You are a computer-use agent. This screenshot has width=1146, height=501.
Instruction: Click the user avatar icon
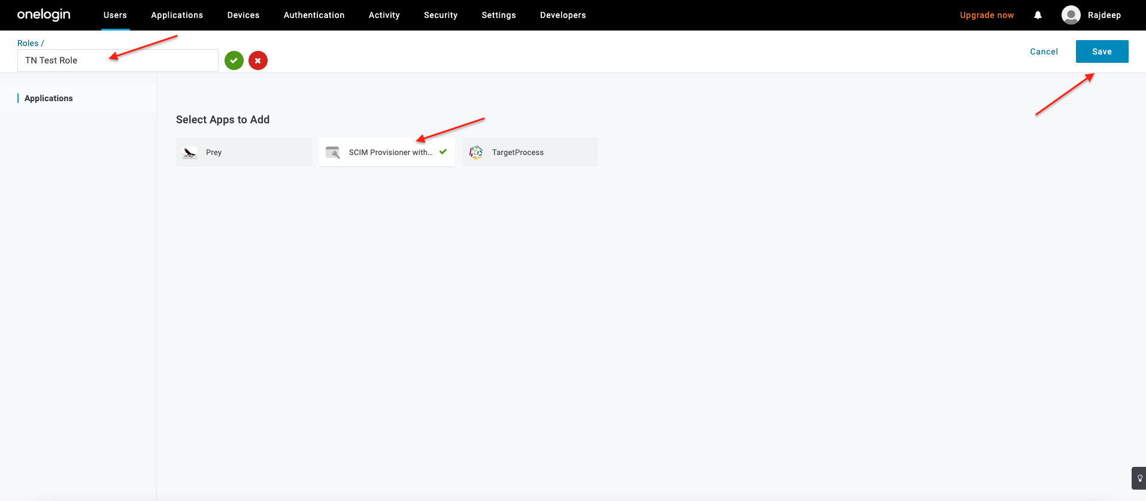coord(1071,15)
